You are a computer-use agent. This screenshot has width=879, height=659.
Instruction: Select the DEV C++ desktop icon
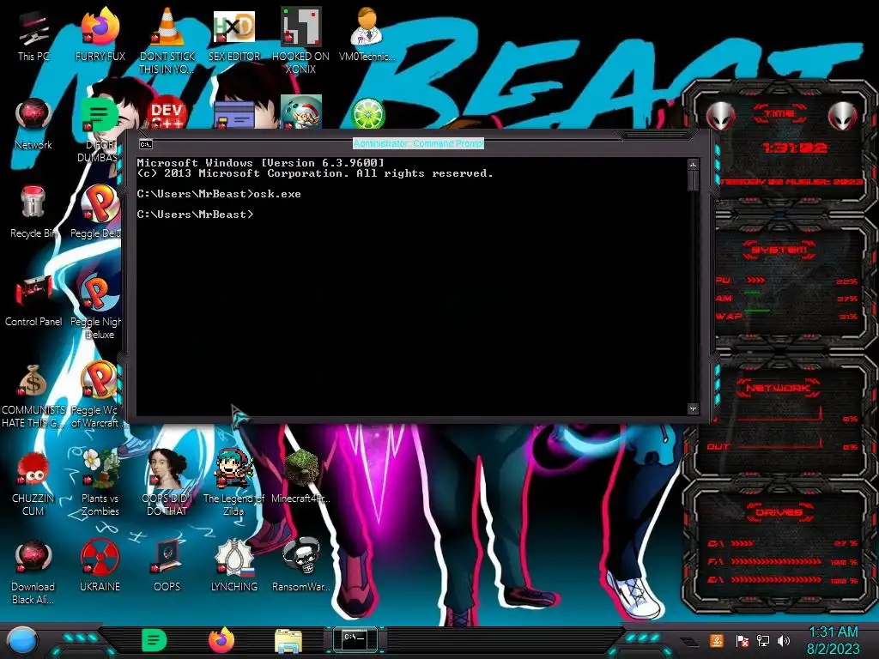pyautogui.click(x=167, y=114)
